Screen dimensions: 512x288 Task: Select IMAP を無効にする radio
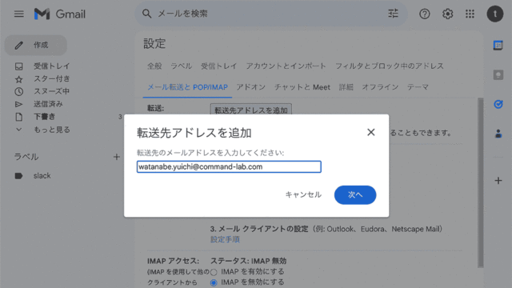click(x=214, y=282)
